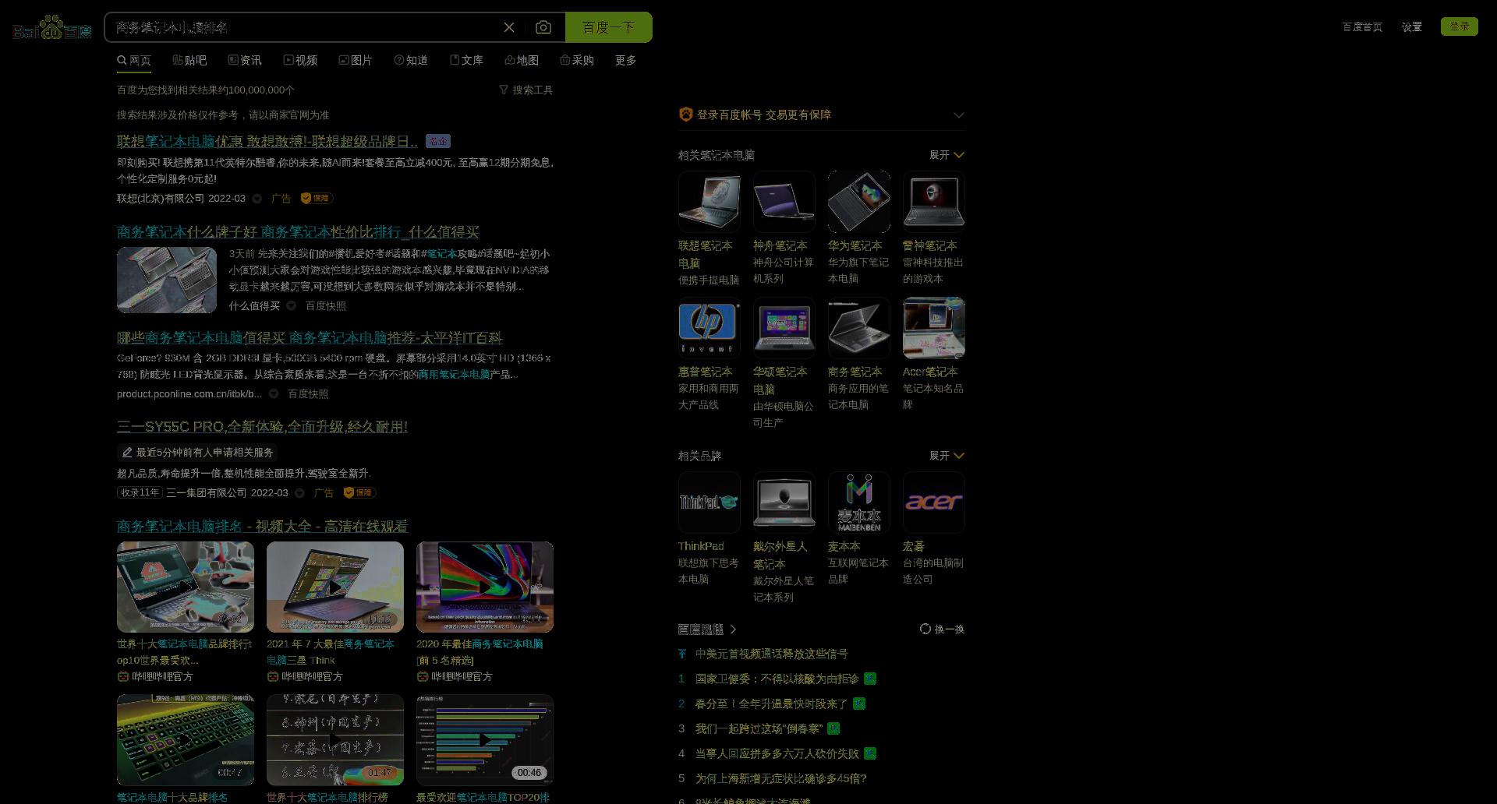Switch to the 视频 tab

point(300,60)
